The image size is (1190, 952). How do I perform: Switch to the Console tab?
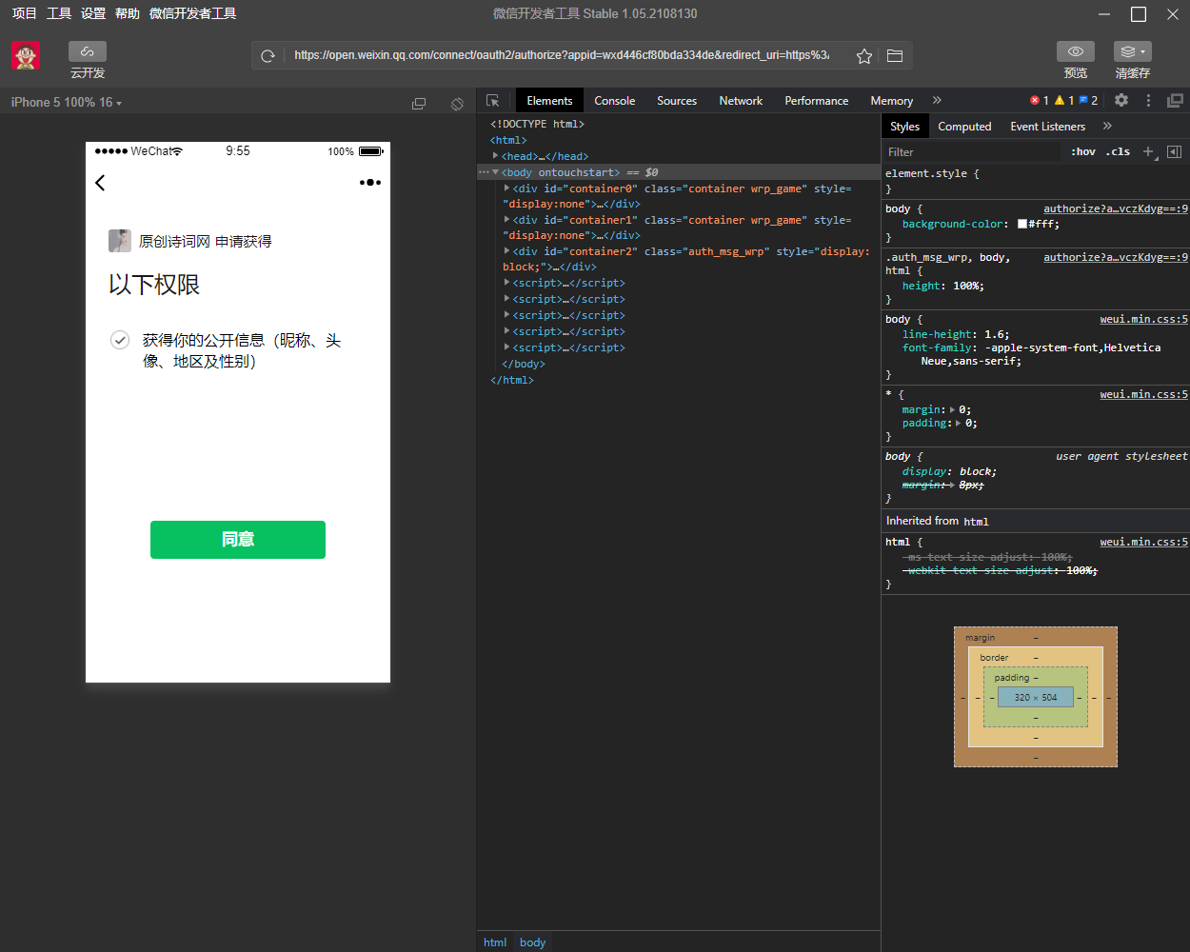coord(615,100)
